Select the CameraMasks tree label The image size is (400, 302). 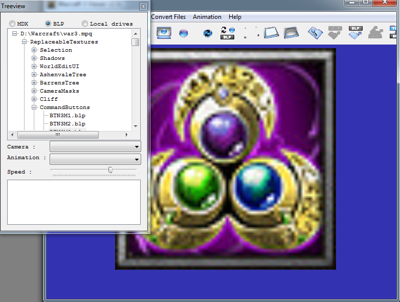pos(59,91)
